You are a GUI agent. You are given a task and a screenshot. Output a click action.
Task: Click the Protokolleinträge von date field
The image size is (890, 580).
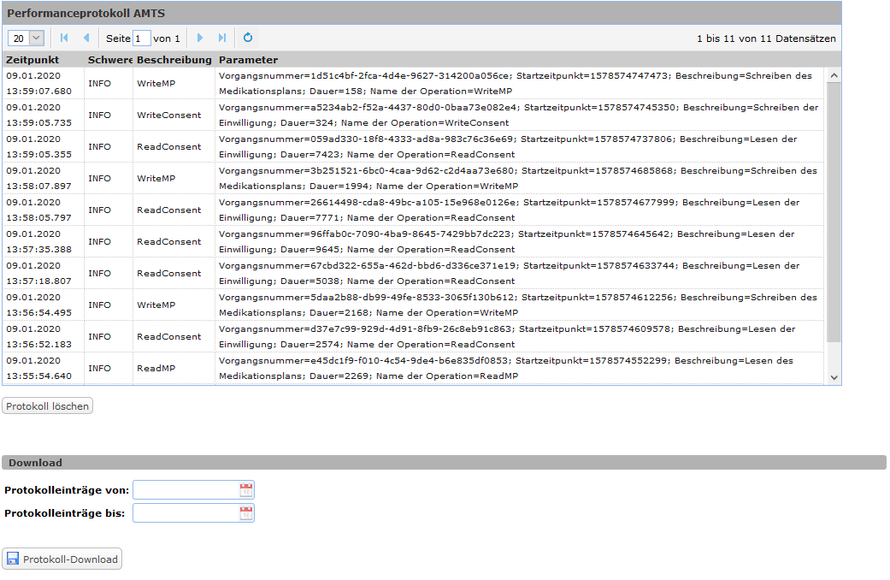(186, 490)
